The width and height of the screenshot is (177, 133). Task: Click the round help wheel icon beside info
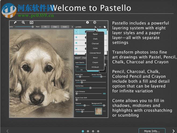coord(95,22)
